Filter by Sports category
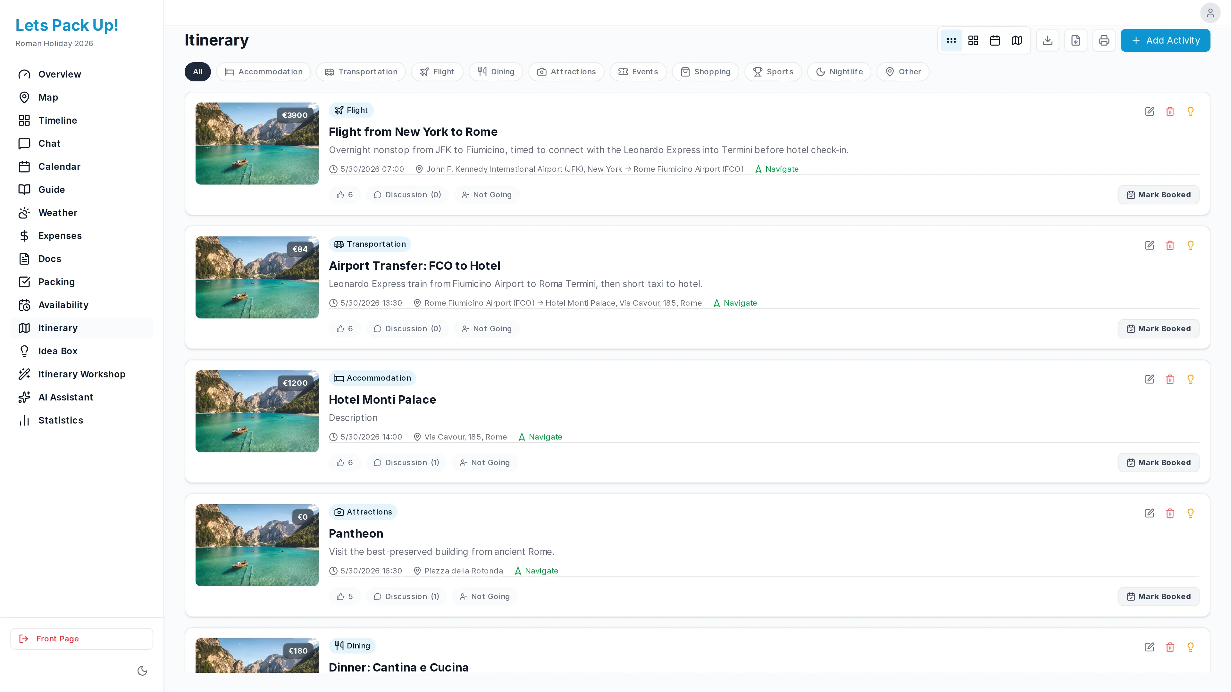1231x692 pixels. (x=773, y=72)
